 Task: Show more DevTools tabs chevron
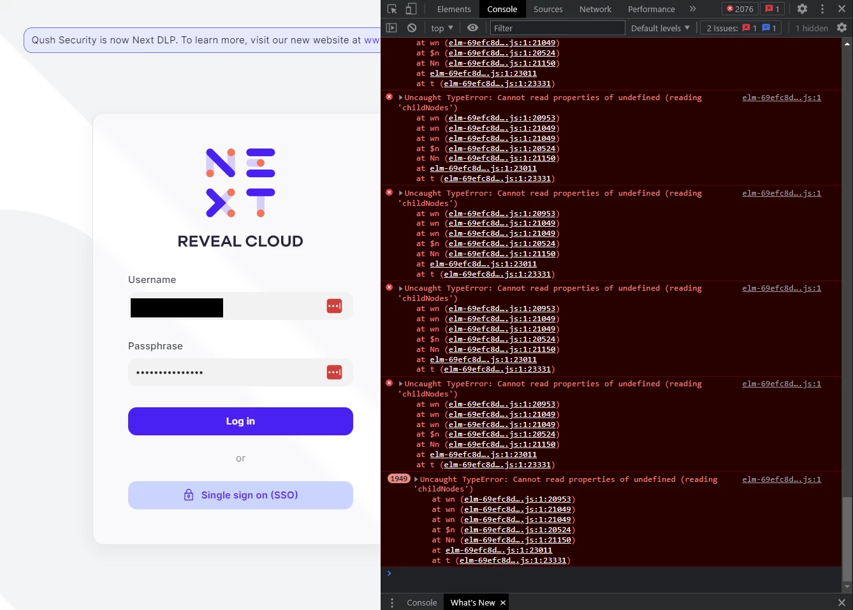click(x=692, y=9)
